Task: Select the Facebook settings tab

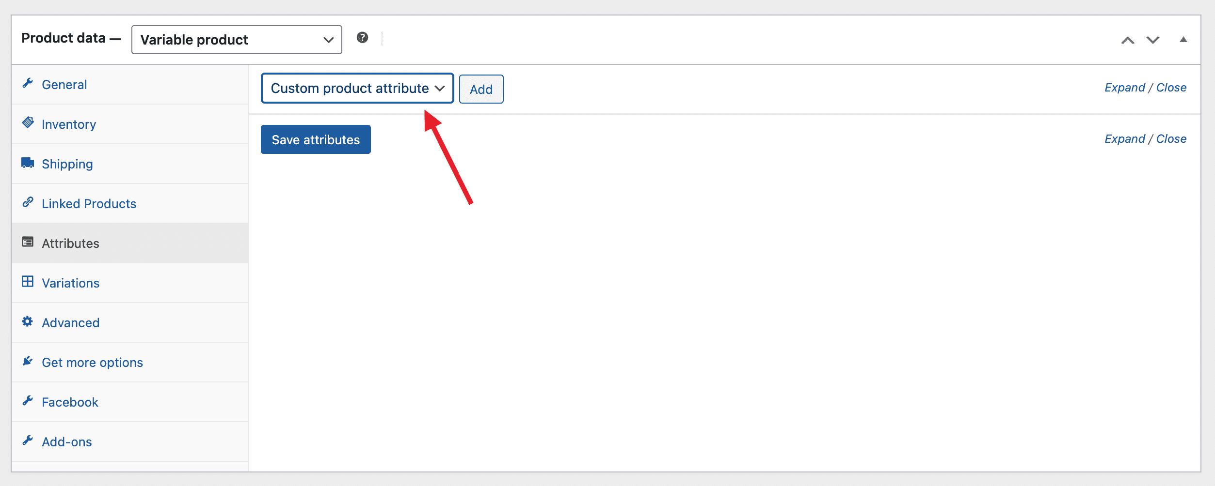Action: point(70,402)
